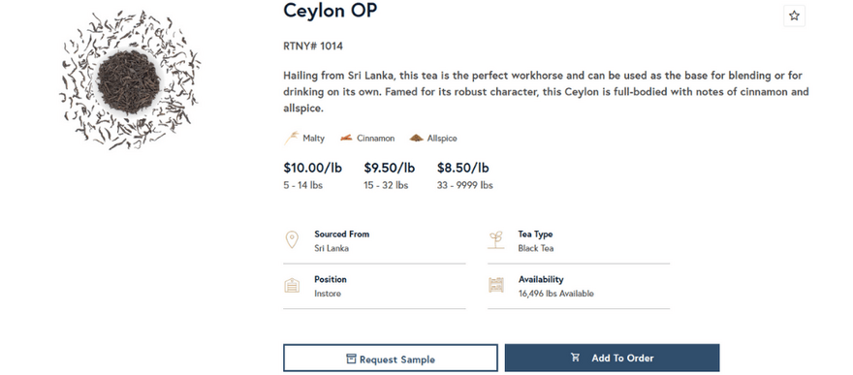Screen dimensions: 853x375
Task: Click the star favorite icon
Action: click(794, 16)
